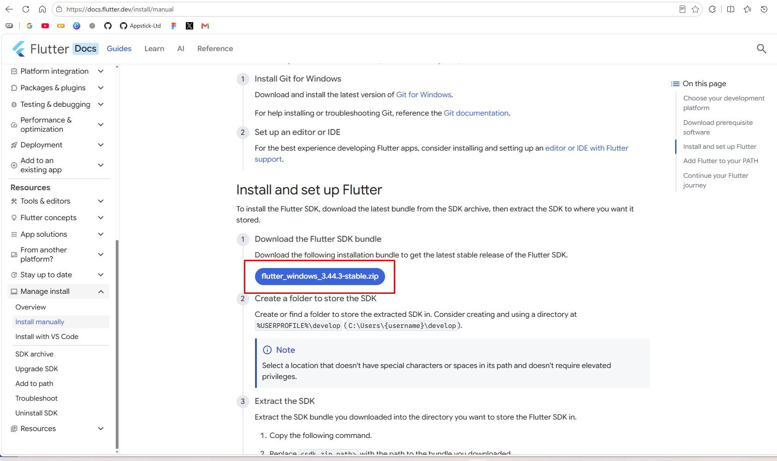Open browser history clock icon

click(764, 9)
